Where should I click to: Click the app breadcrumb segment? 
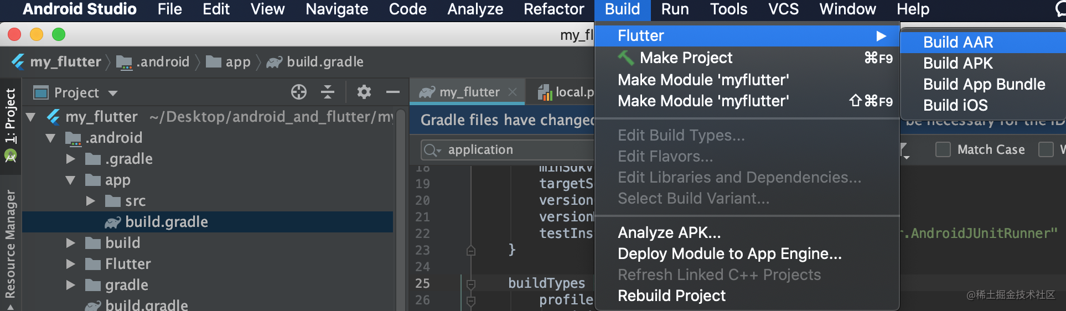point(229,62)
